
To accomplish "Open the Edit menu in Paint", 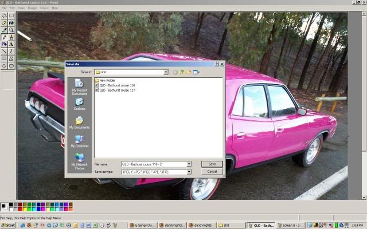I will point(12,8).
